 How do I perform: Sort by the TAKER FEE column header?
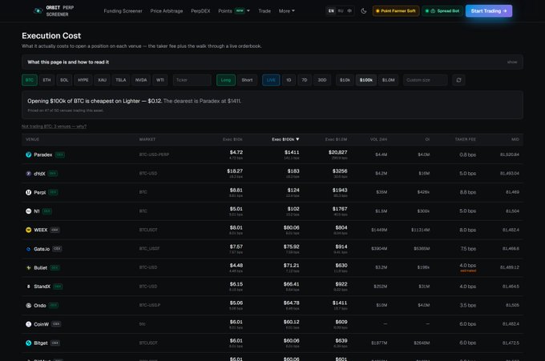point(466,139)
